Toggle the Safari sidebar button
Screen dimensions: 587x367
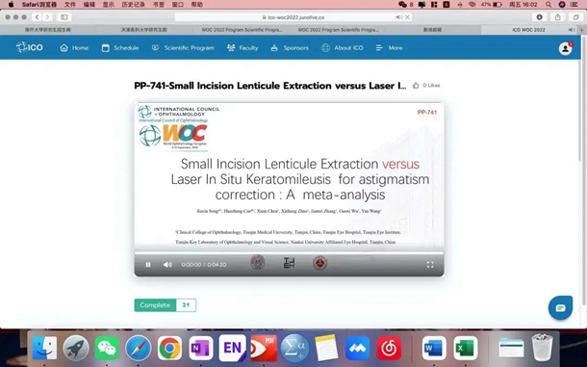click(64, 17)
